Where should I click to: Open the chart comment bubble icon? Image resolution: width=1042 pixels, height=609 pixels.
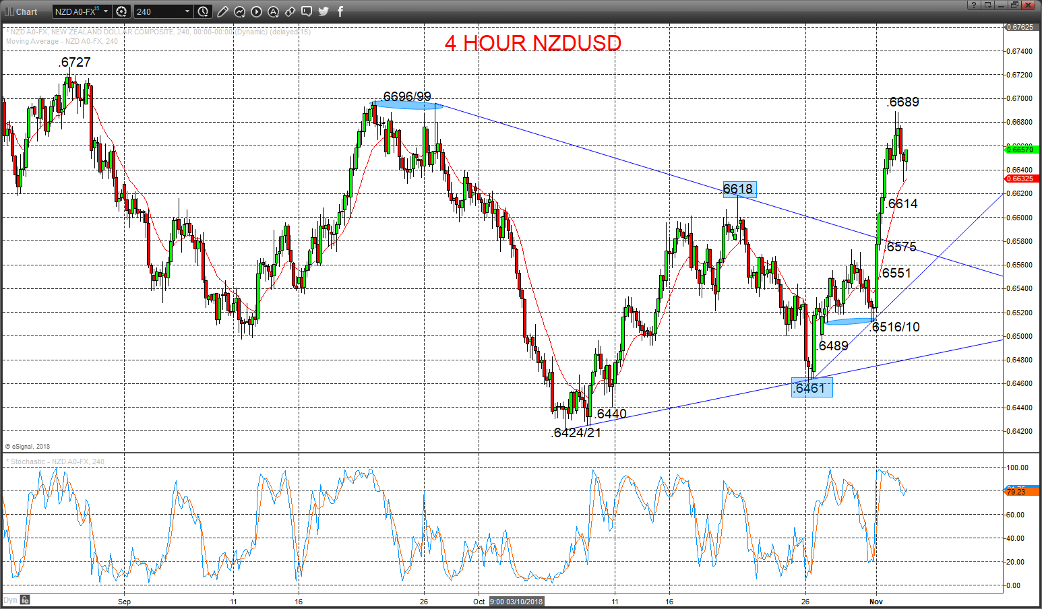tap(307, 11)
